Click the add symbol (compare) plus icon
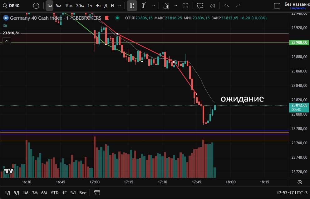The height and width of the screenshot is (199, 310). [36, 6]
